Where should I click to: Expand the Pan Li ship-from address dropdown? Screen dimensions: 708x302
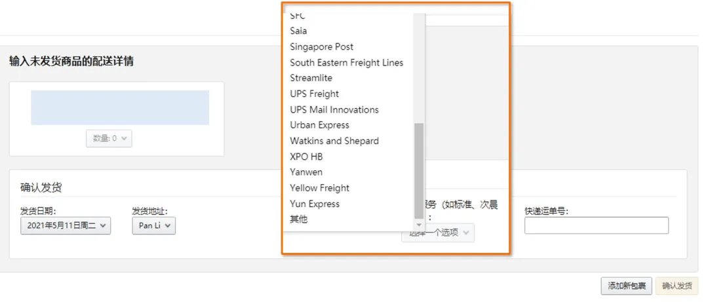[153, 226]
